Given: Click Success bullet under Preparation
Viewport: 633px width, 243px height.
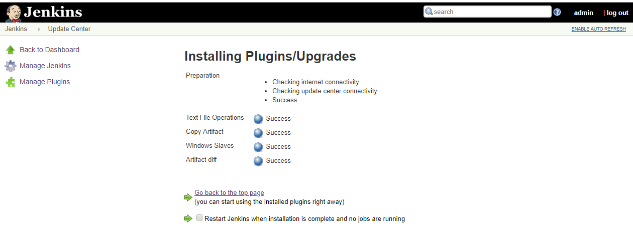Looking at the screenshot, I should pyautogui.click(x=284, y=100).
